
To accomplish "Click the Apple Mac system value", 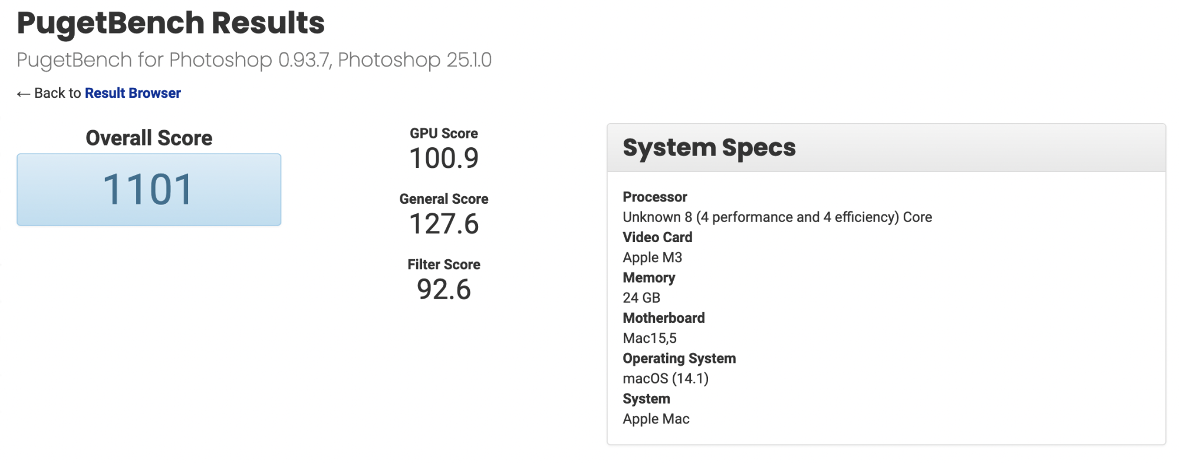I will 656,419.
